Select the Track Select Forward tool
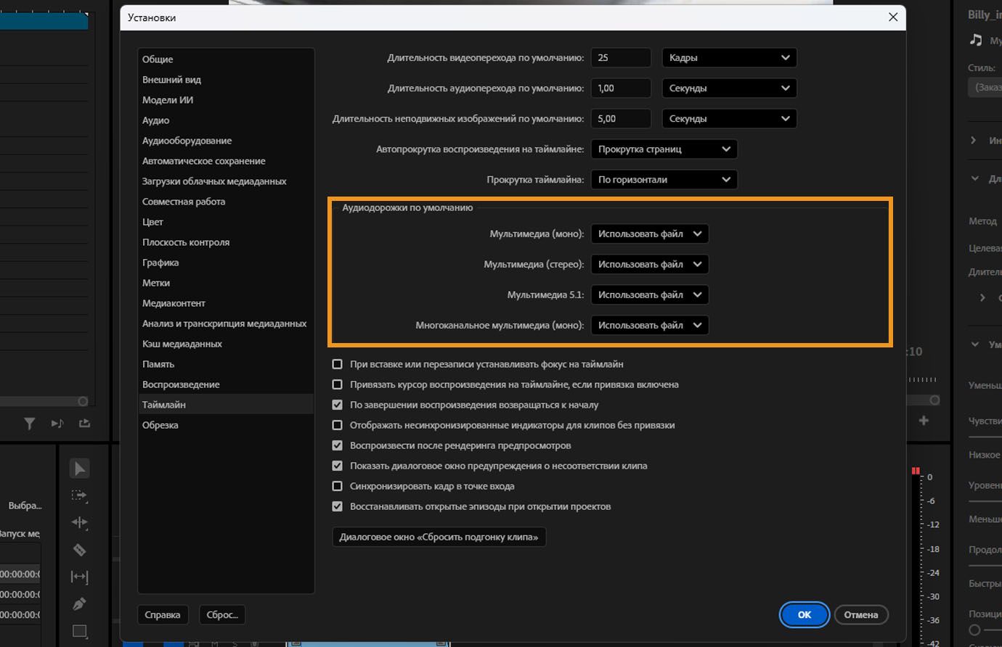 [x=79, y=497]
